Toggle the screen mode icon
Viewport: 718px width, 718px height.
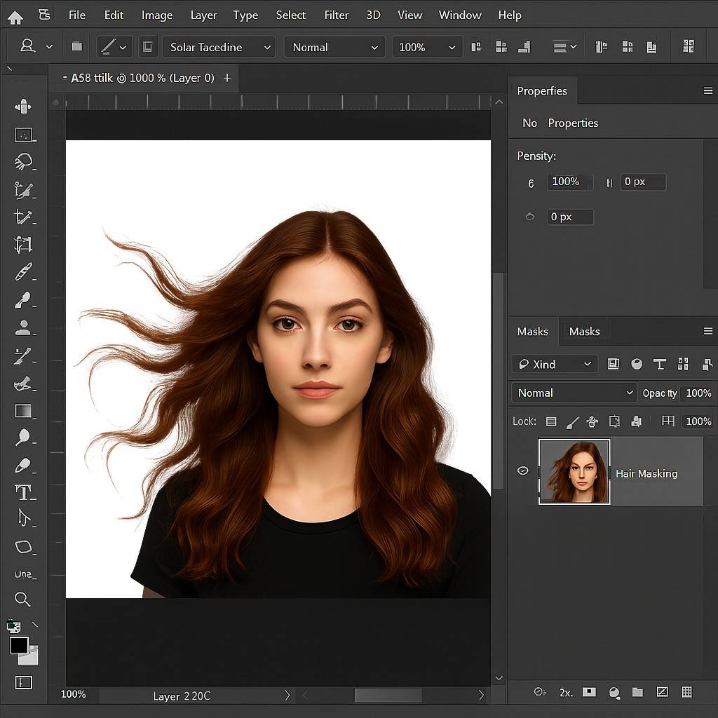[23, 682]
